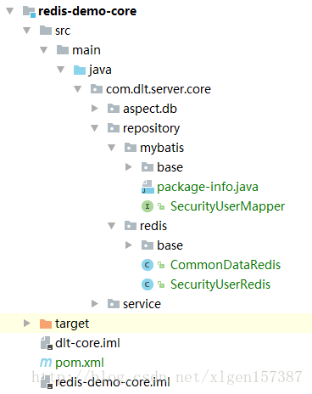Click lock badge beside SecurityUserMapper
312x394 pixels.
pos(161,206)
